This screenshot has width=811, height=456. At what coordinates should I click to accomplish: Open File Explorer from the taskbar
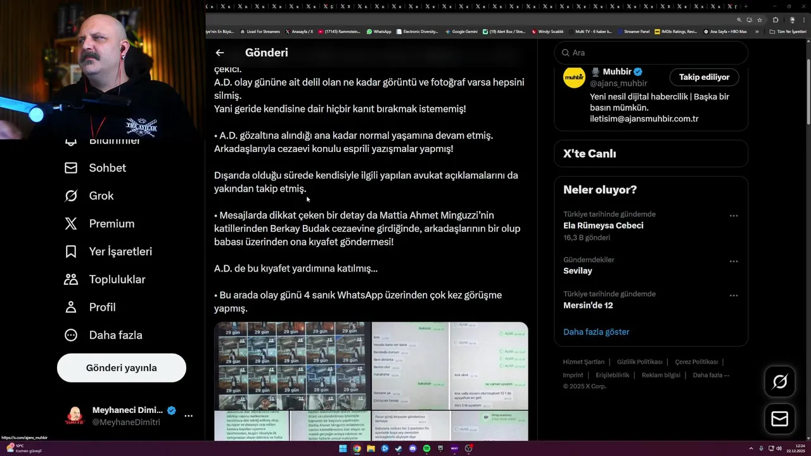371,448
